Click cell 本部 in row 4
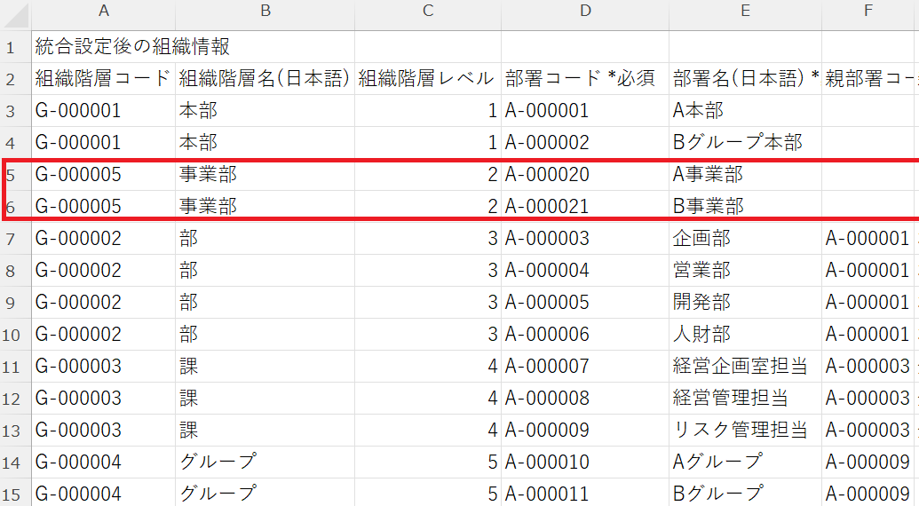The height and width of the screenshot is (506, 919). pyautogui.click(x=265, y=142)
